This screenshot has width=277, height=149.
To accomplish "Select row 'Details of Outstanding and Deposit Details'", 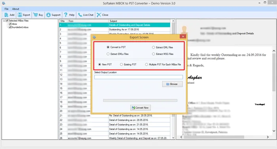I will tap(115, 25).
